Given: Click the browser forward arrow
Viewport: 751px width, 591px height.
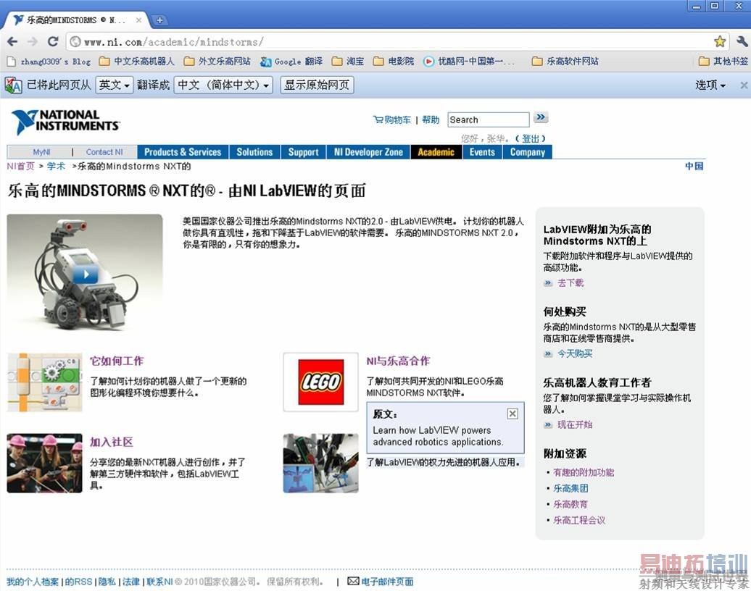Looking at the screenshot, I should coord(33,41).
